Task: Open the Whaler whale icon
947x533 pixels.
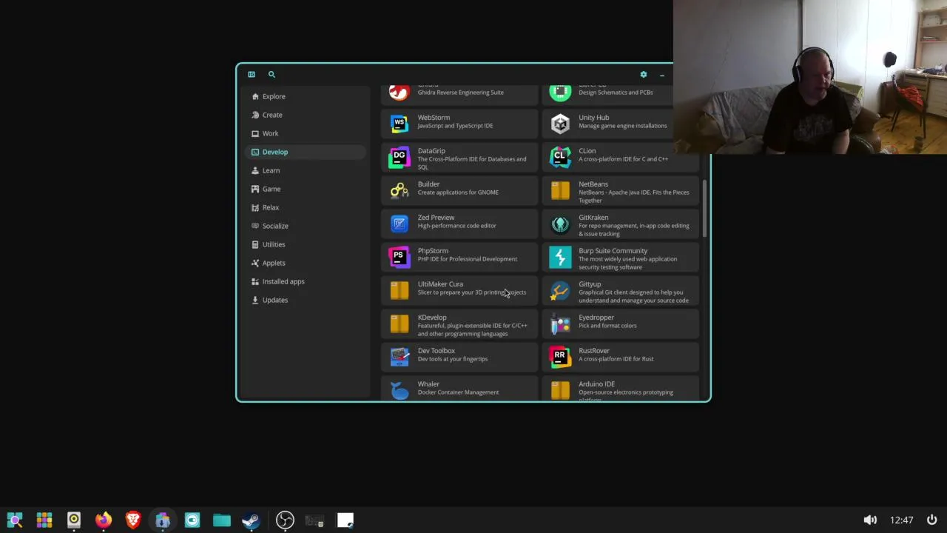Action: coord(400,390)
